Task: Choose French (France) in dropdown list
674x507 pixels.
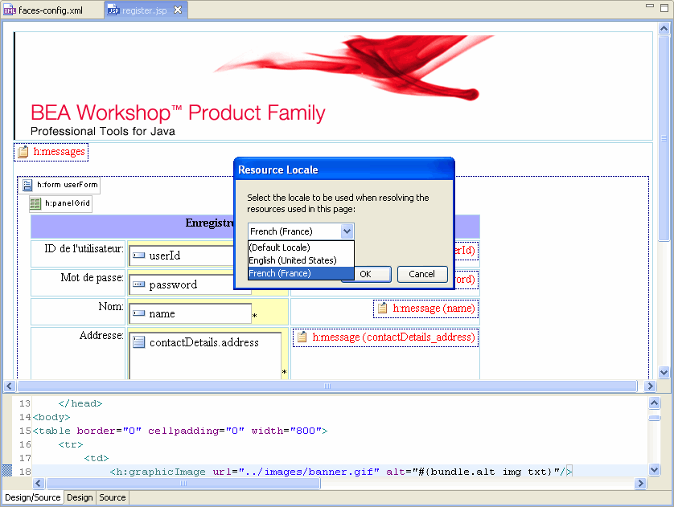Action: [301, 273]
